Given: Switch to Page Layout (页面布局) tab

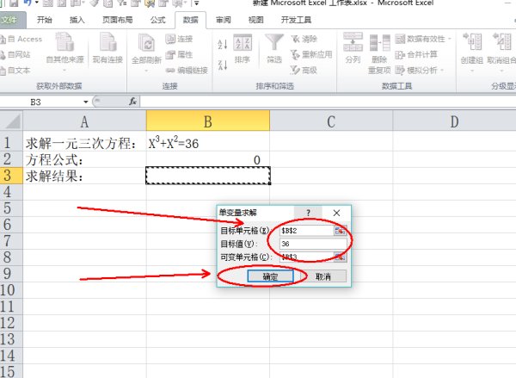Looking at the screenshot, I should coord(118,20).
